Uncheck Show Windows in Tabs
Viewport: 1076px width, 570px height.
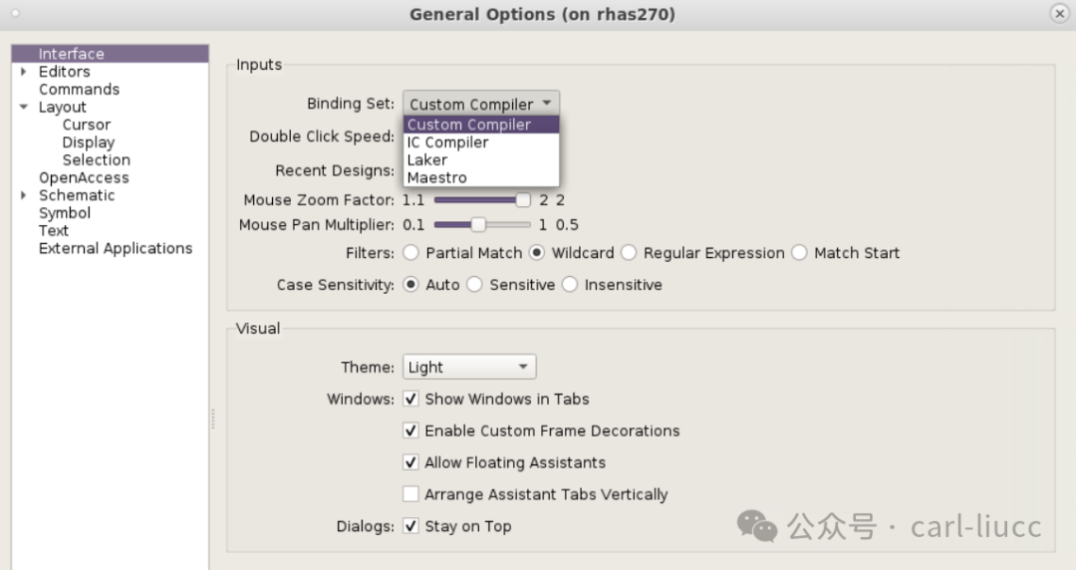point(410,400)
